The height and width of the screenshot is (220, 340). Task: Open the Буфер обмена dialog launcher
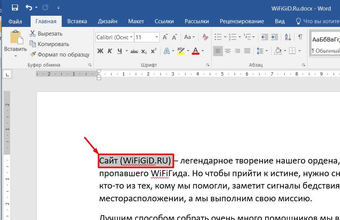[x=90, y=65]
